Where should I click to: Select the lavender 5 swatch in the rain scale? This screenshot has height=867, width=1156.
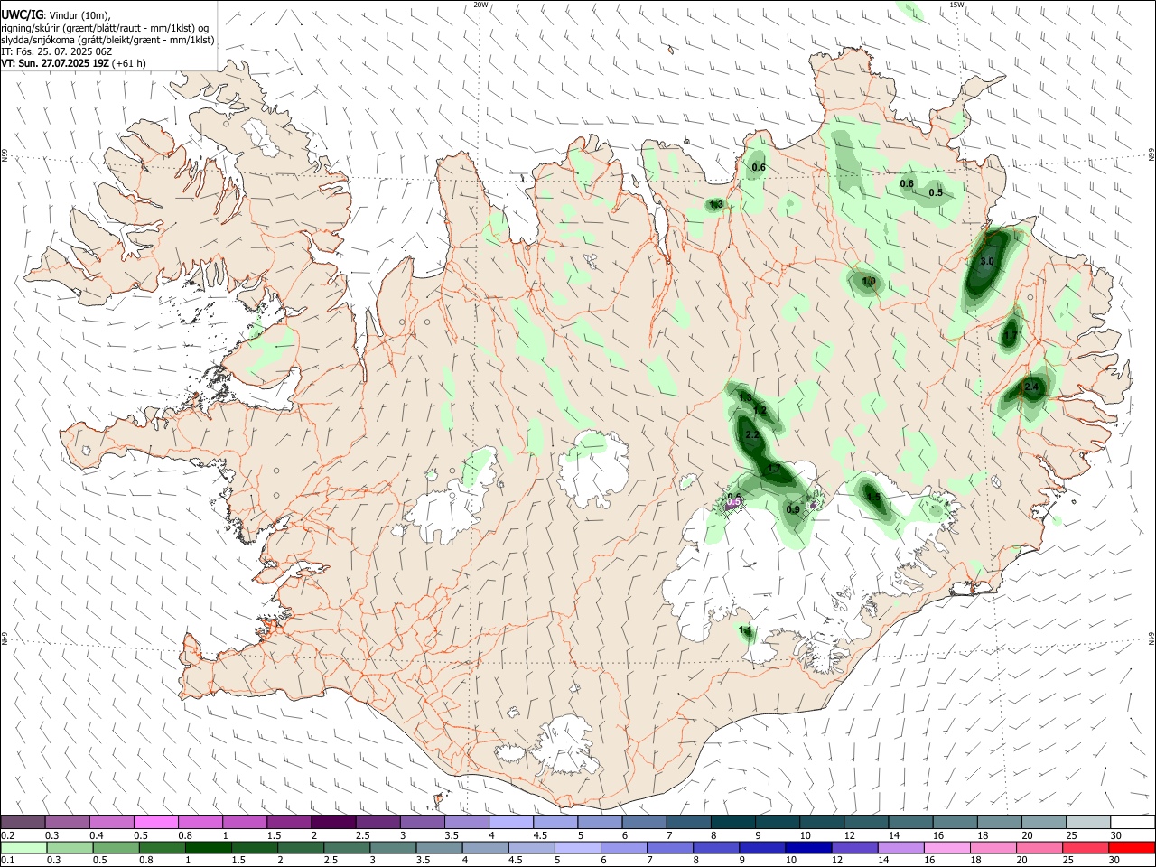pyautogui.click(x=578, y=848)
